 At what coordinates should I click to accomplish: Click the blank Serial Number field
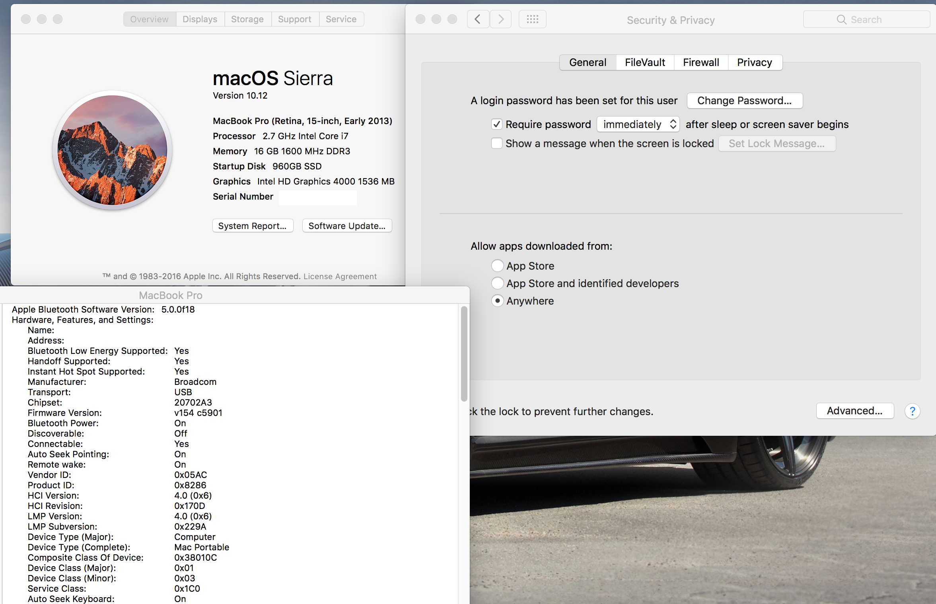point(317,197)
